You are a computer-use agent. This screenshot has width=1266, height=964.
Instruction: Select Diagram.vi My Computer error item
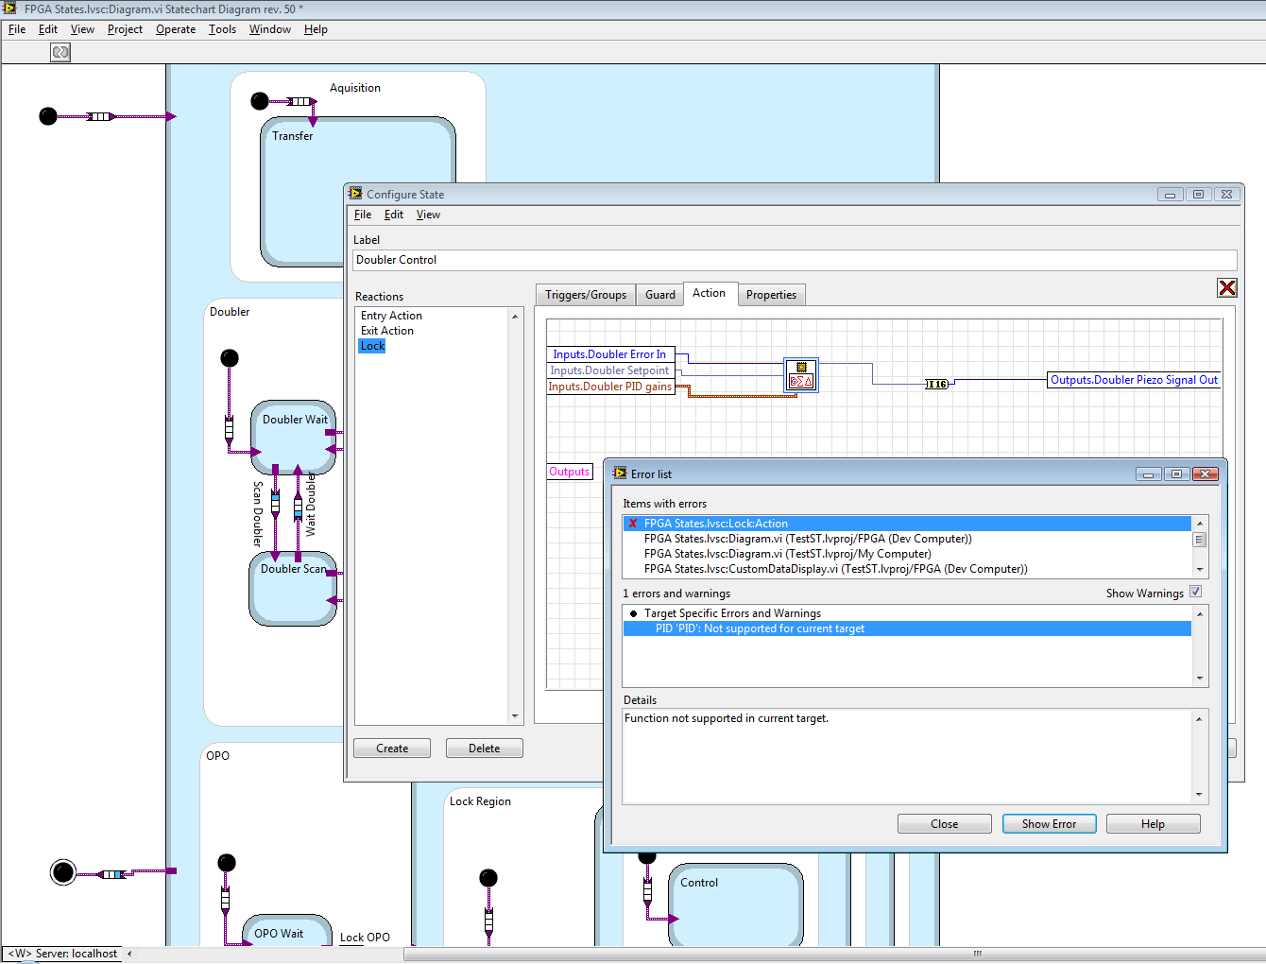907,554
